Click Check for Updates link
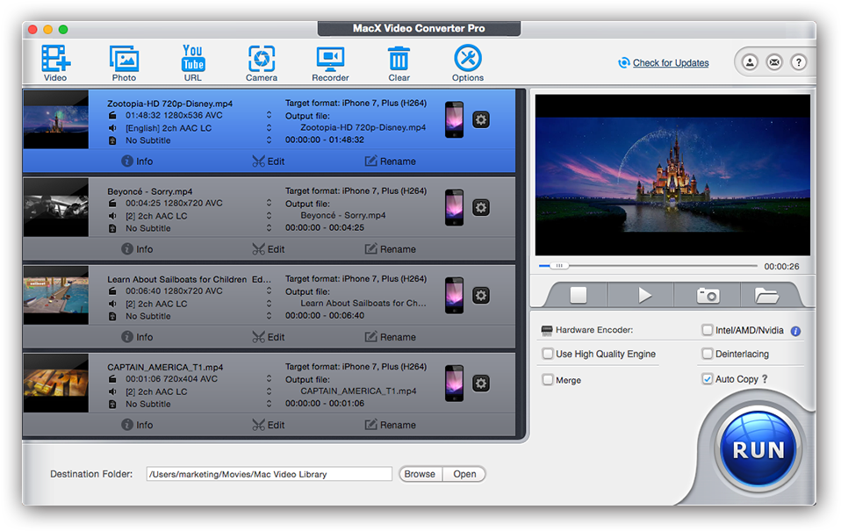This screenshot has width=841, height=531. (671, 63)
